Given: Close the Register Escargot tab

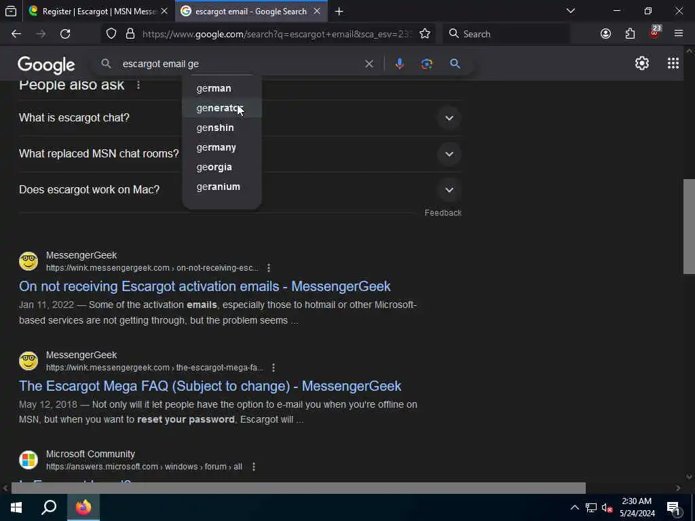Looking at the screenshot, I should click(x=164, y=12).
